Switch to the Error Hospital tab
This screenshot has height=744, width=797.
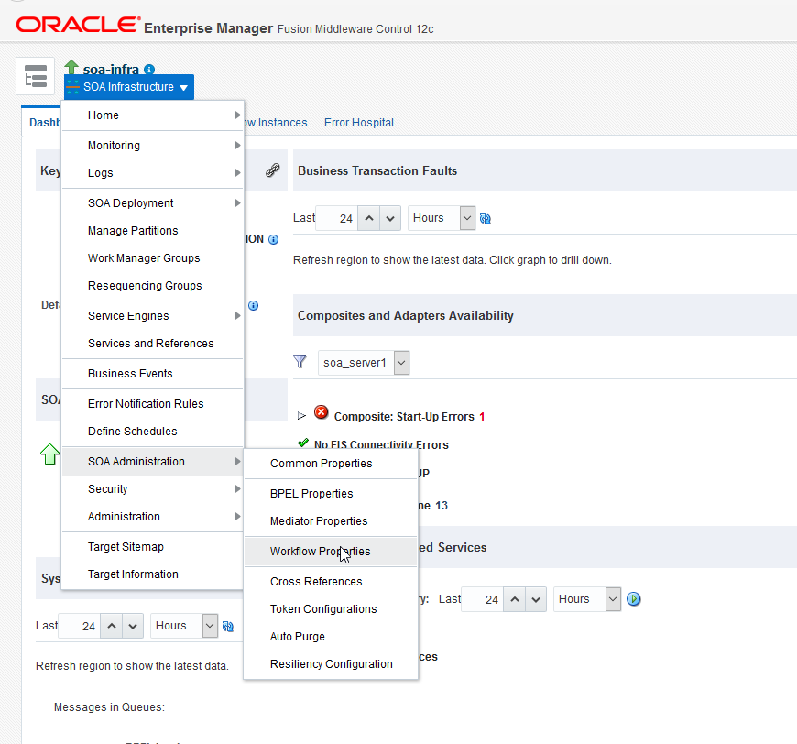pyautogui.click(x=359, y=123)
